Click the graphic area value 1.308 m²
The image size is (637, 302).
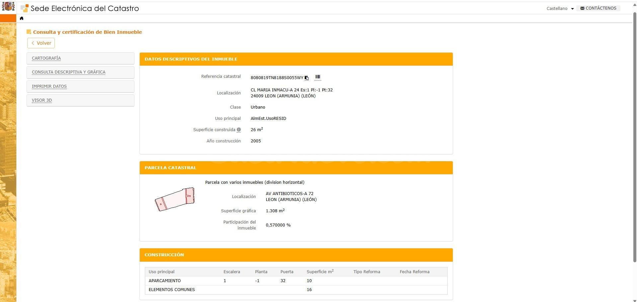click(275, 211)
